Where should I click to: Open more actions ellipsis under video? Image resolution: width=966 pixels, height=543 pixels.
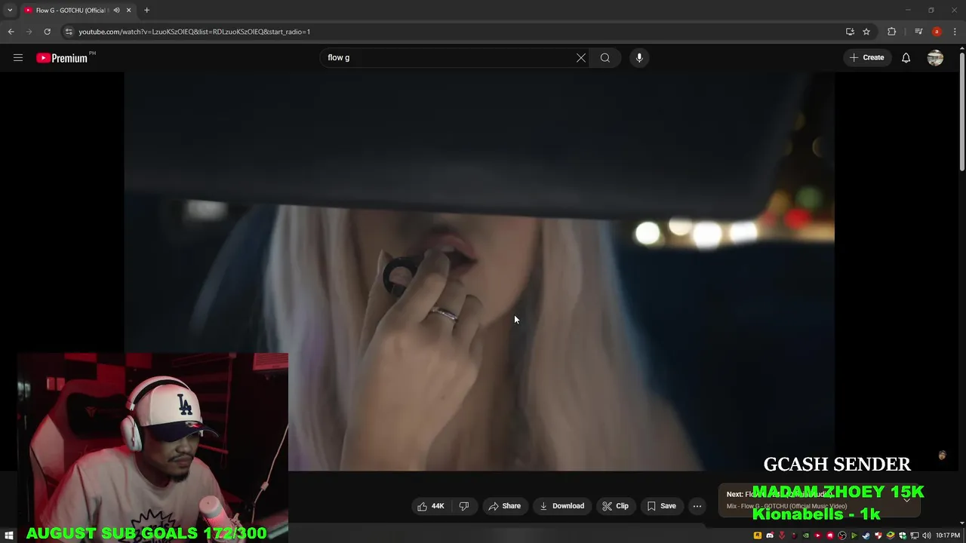pyautogui.click(x=697, y=506)
